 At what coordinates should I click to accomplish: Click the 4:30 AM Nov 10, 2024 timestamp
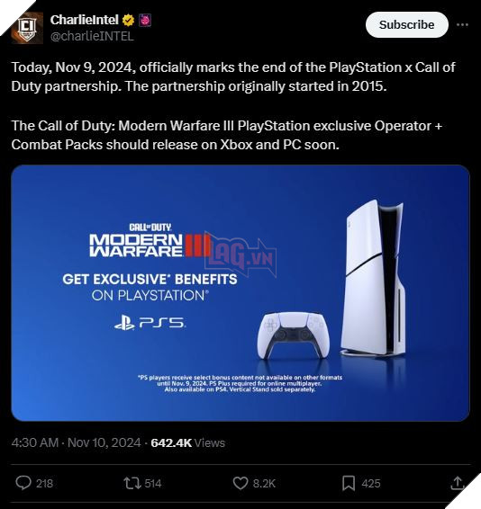click(76, 442)
